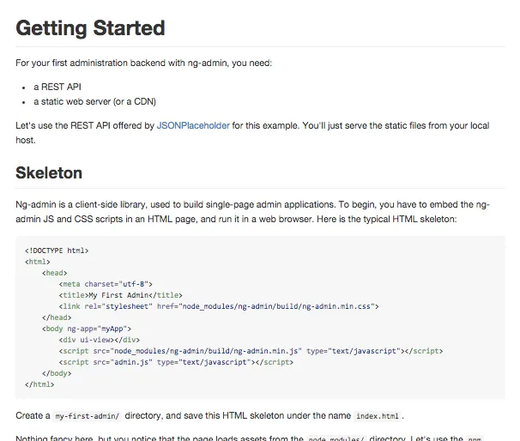Click the Getting Started heading
Screen dimensions: 520x441
pos(90,27)
